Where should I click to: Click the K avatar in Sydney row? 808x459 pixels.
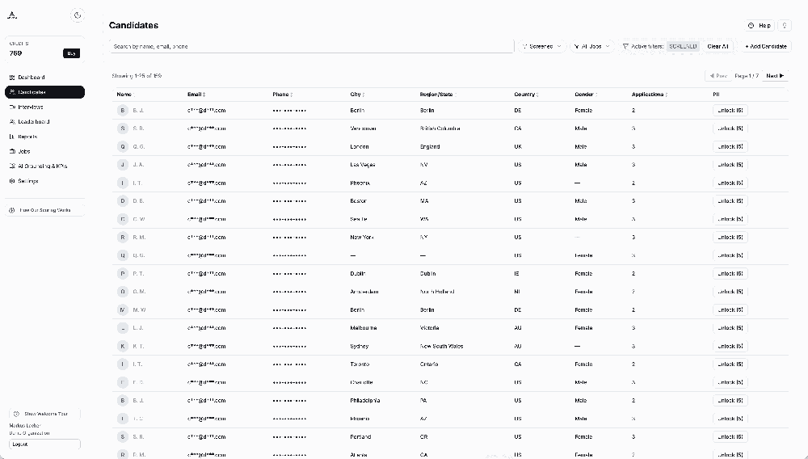click(122, 346)
